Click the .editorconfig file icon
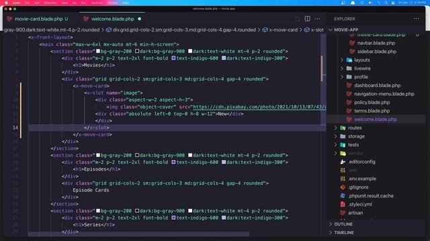Screen dimensions: 430x241 tap(343, 162)
